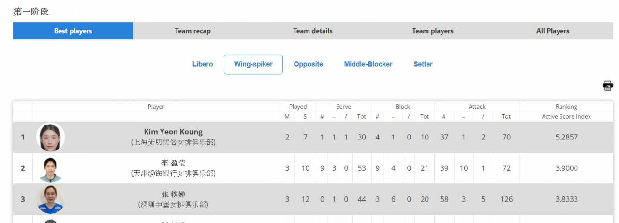Filter by Libero position

203,64
